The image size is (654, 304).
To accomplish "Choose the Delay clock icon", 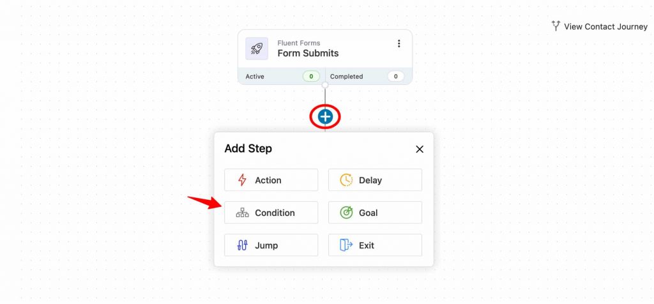I will pyautogui.click(x=346, y=180).
